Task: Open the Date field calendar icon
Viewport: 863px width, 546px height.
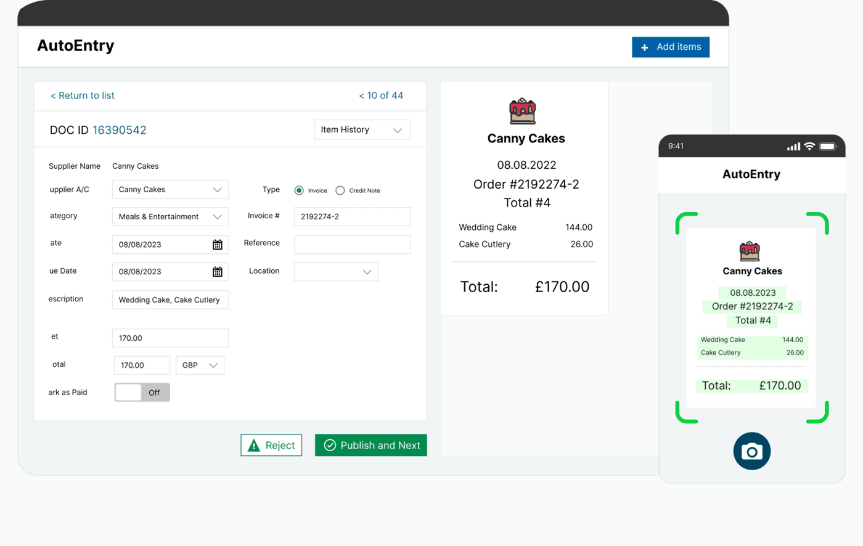Action: click(218, 245)
